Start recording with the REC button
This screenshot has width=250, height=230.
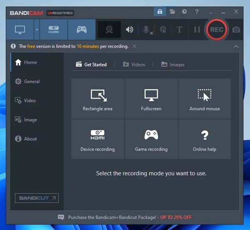pyautogui.click(x=216, y=30)
